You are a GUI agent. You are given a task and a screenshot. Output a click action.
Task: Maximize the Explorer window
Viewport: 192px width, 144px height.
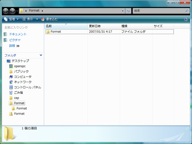[177, 2]
